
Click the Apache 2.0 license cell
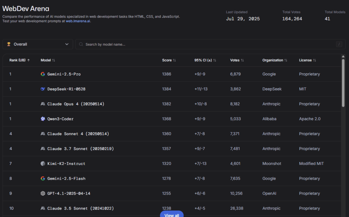coord(310,119)
